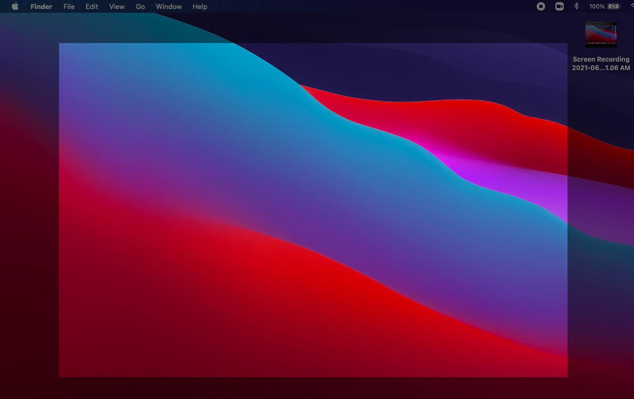Stop the screen recording from menu bar
The width and height of the screenshot is (634, 399).
(x=540, y=6)
